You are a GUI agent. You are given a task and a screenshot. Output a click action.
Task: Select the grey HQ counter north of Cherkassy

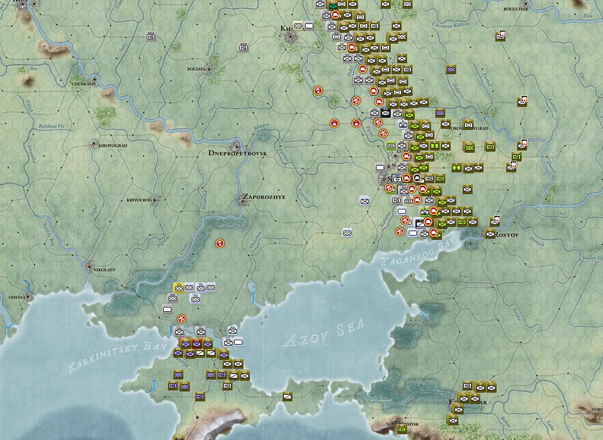[x=151, y=37]
